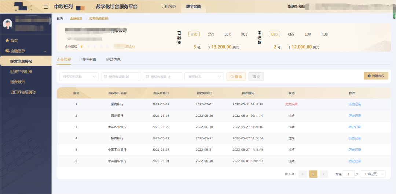Click the next page arrow
The height and width of the screenshot is (194, 396).
[x=324, y=174]
